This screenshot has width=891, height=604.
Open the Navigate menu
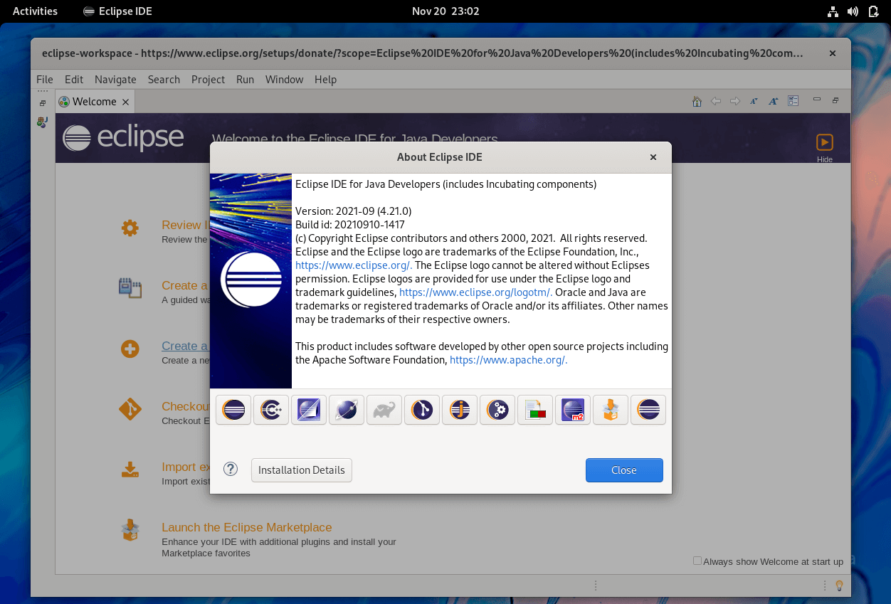(115, 80)
